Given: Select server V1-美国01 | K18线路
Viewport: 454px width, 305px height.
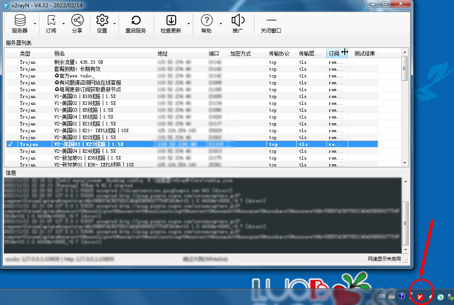Looking at the screenshot, I should [192, 96].
